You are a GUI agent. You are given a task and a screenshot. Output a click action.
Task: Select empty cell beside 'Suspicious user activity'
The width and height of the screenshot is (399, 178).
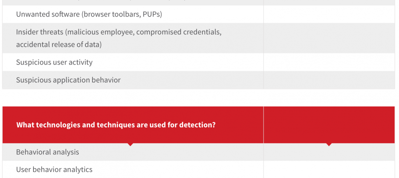329,62
